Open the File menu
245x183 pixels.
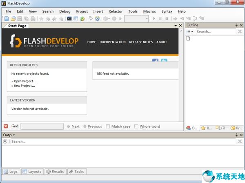tap(8, 11)
